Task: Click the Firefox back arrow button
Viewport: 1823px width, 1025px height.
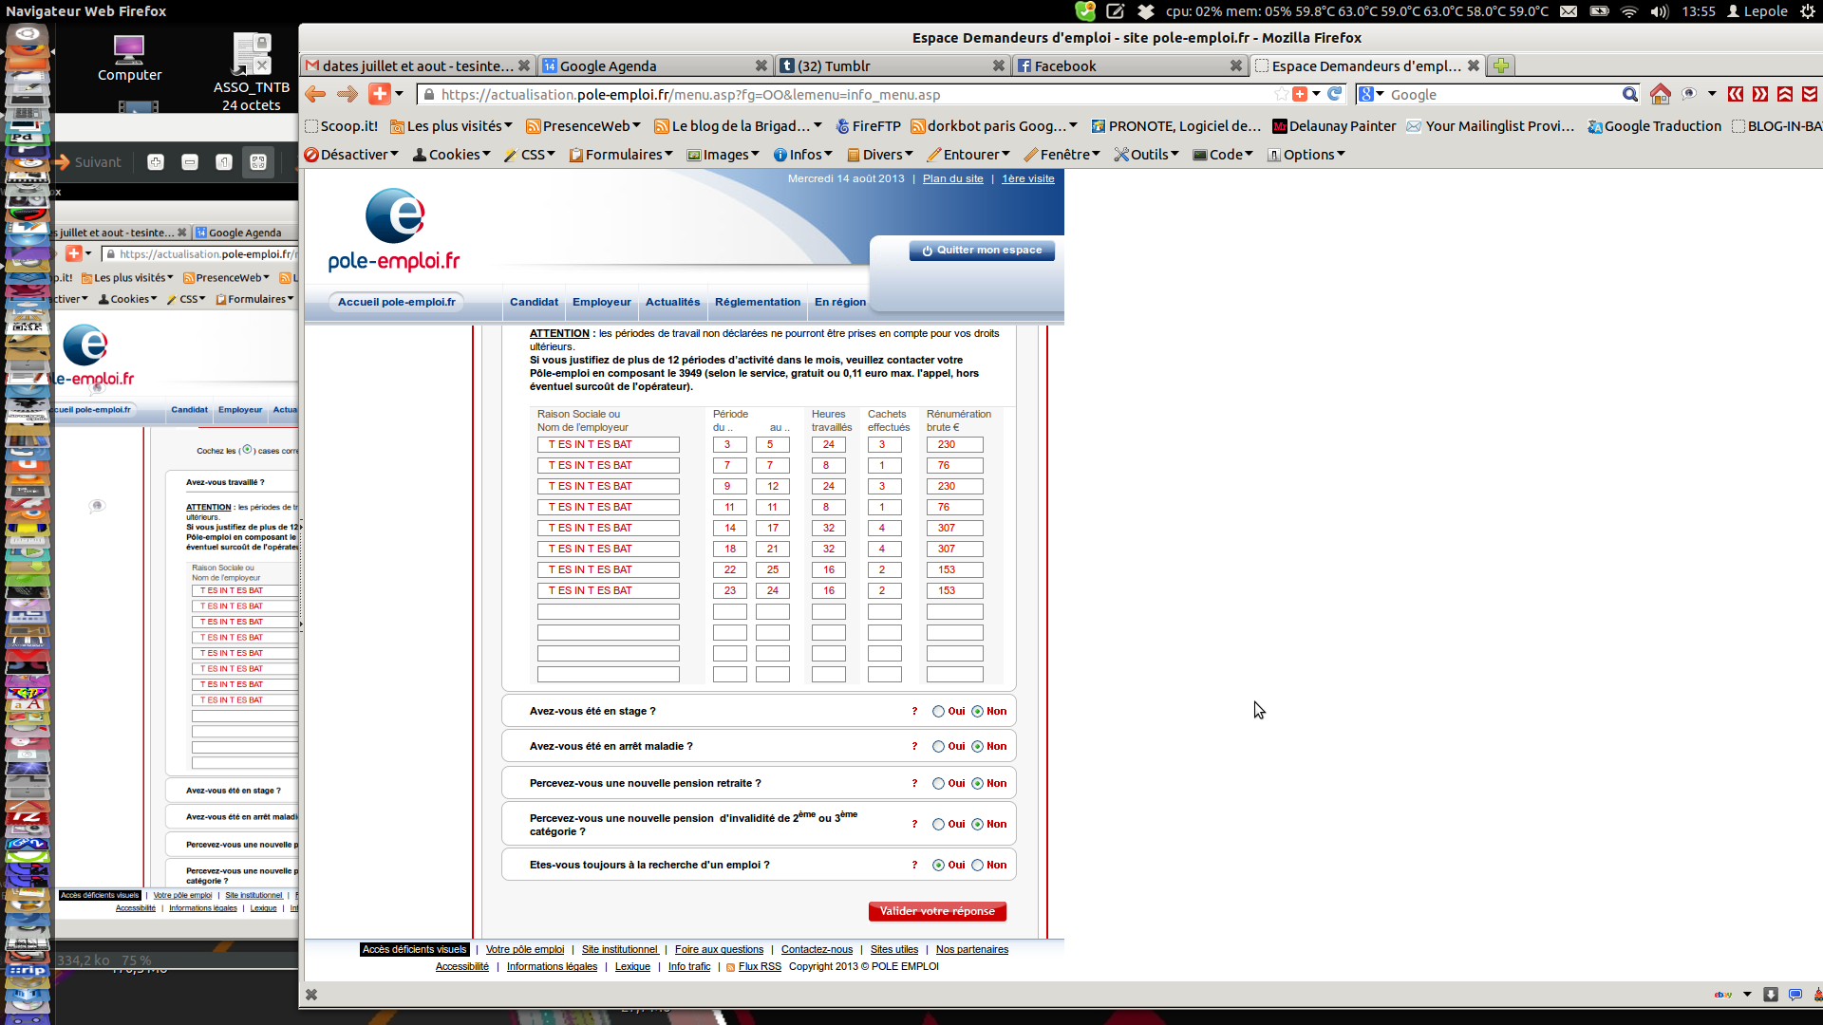Action: pos(315,94)
